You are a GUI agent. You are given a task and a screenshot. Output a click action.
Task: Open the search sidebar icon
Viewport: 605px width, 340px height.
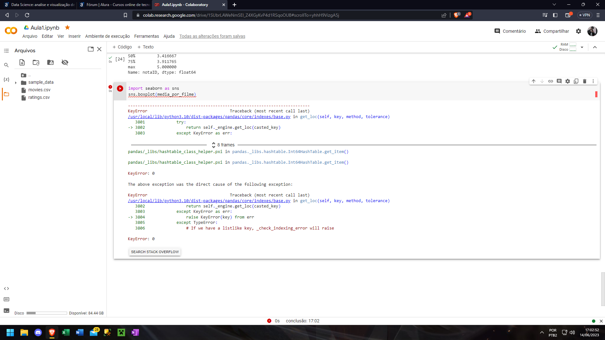tap(6, 65)
